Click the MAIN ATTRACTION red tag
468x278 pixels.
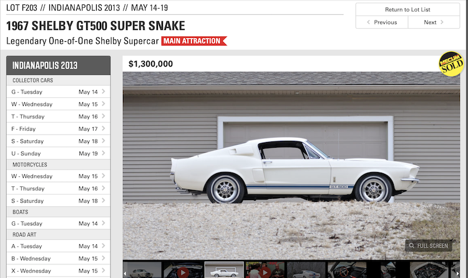[x=194, y=41]
